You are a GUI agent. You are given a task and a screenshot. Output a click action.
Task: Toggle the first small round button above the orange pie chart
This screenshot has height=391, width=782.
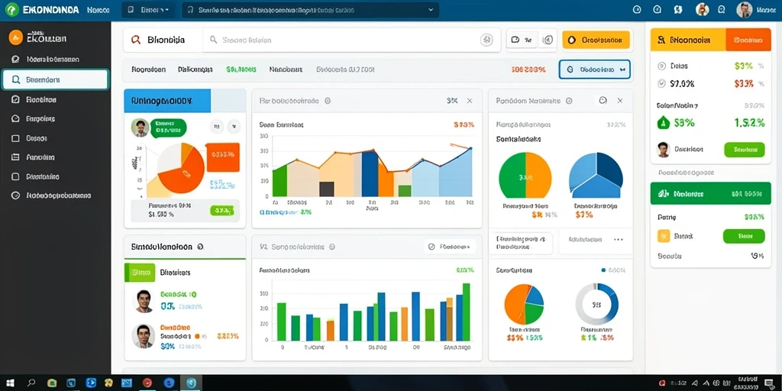216,128
